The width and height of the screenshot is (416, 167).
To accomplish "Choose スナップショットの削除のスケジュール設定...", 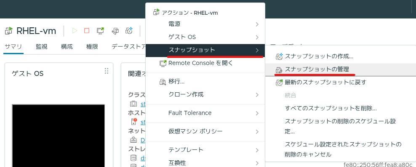I will pos(341,126).
